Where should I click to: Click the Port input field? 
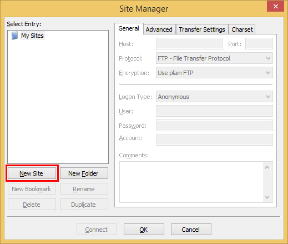259,44
